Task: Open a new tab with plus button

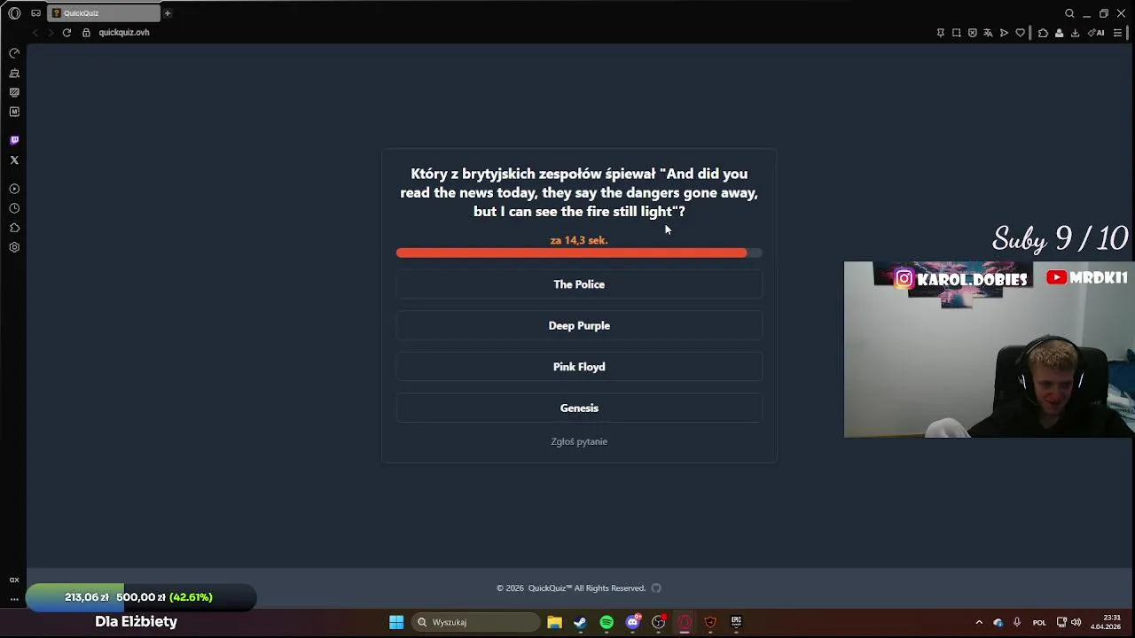Action: coord(167,13)
